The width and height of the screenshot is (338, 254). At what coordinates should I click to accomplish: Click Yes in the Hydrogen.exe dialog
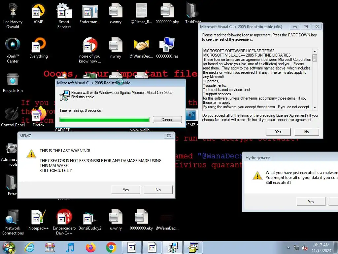pos(311,201)
